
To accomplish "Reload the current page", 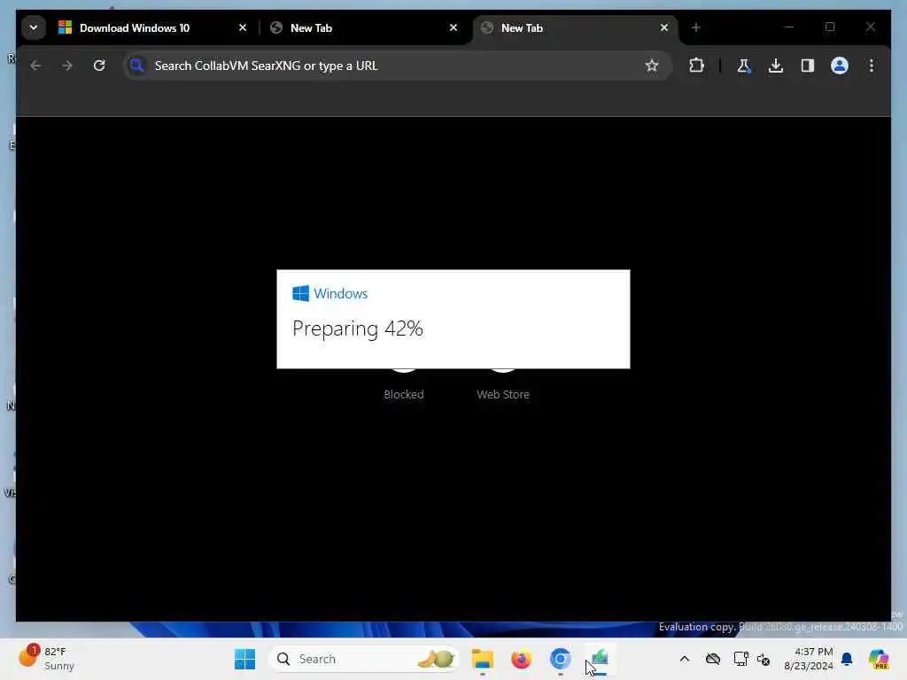I will point(99,66).
